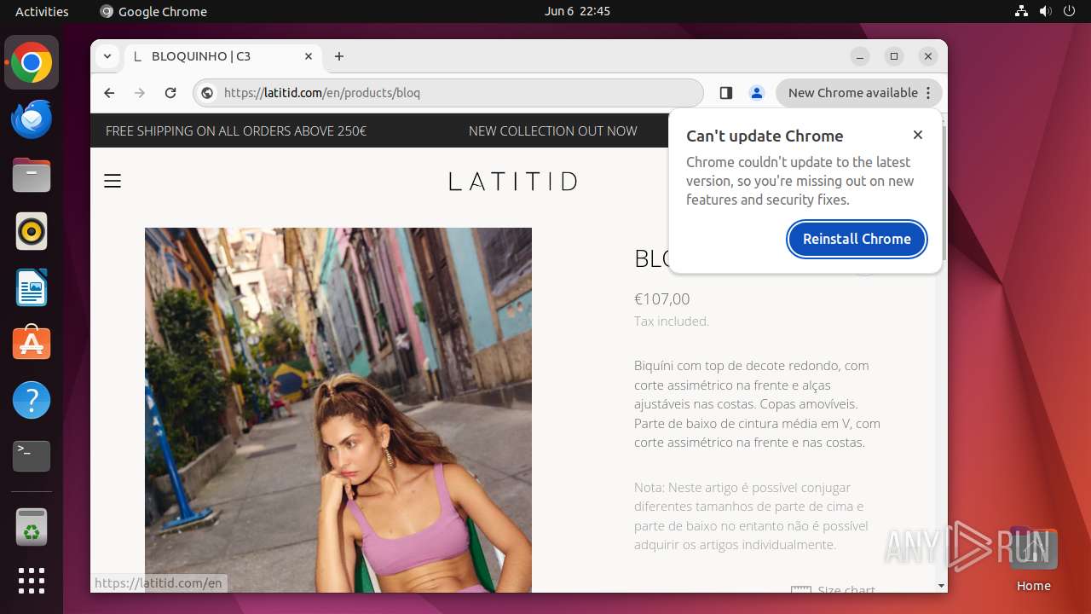Viewport: 1091px width, 614px height.
Task: Open the clock and calendar panel
Action: coord(577,11)
